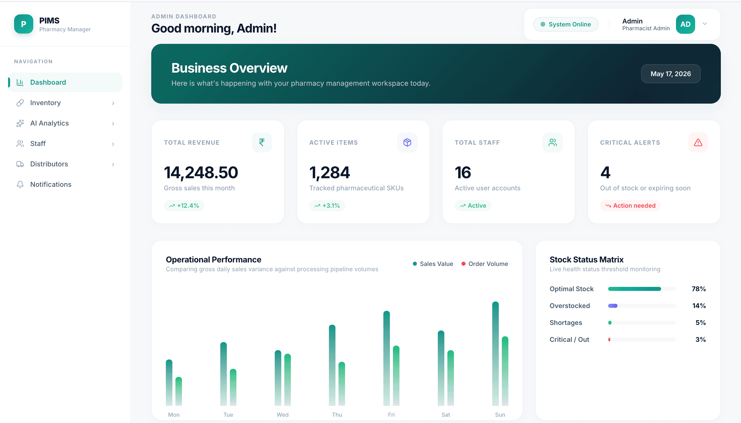741x423 pixels.
Task: Click the Notifications bell icon
Action: pyautogui.click(x=20, y=185)
